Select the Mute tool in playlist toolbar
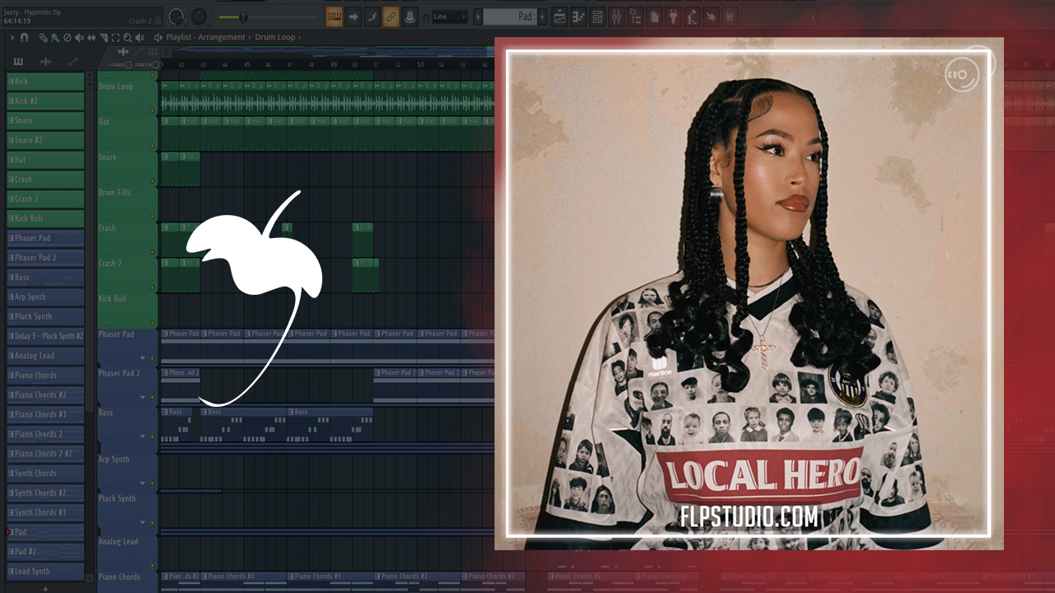This screenshot has width=1055, height=593. pyautogui.click(x=79, y=37)
